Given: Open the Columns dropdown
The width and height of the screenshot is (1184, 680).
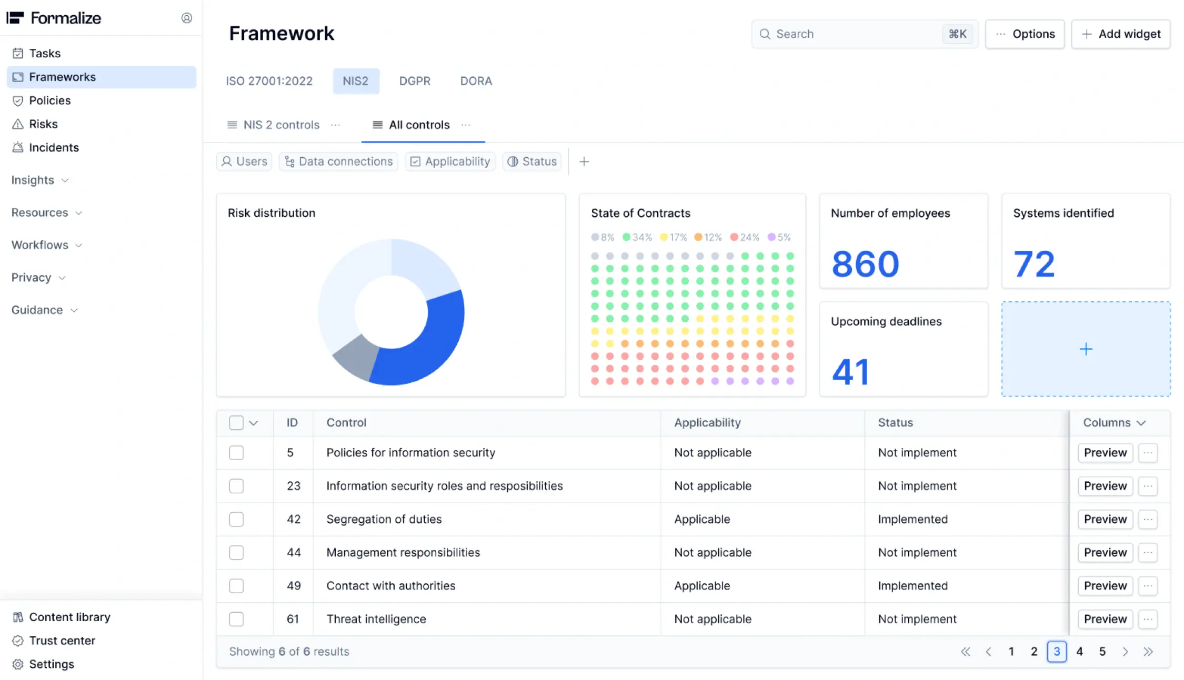Looking at the screenshot, I should [x=1114, y=423].
